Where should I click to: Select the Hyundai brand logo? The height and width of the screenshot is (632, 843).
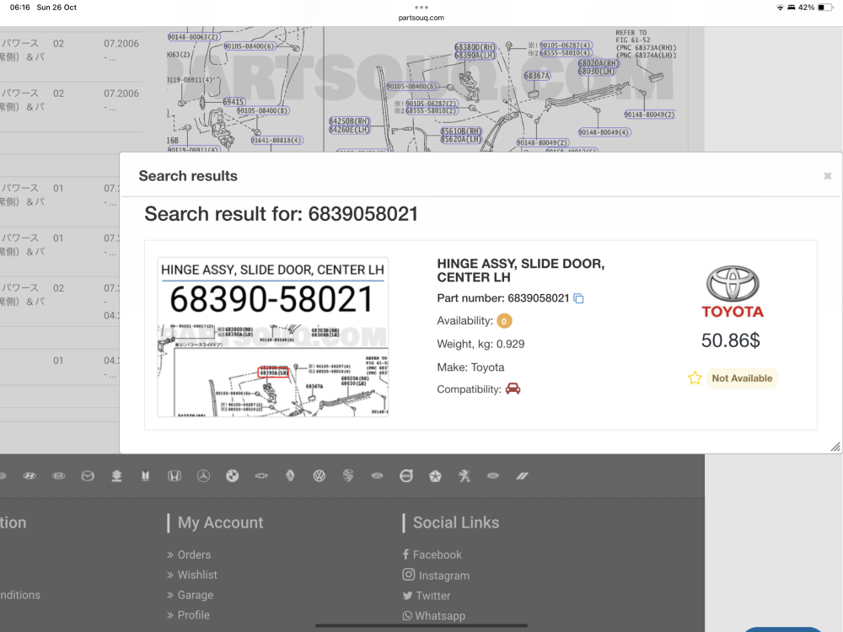pos(30,475)
